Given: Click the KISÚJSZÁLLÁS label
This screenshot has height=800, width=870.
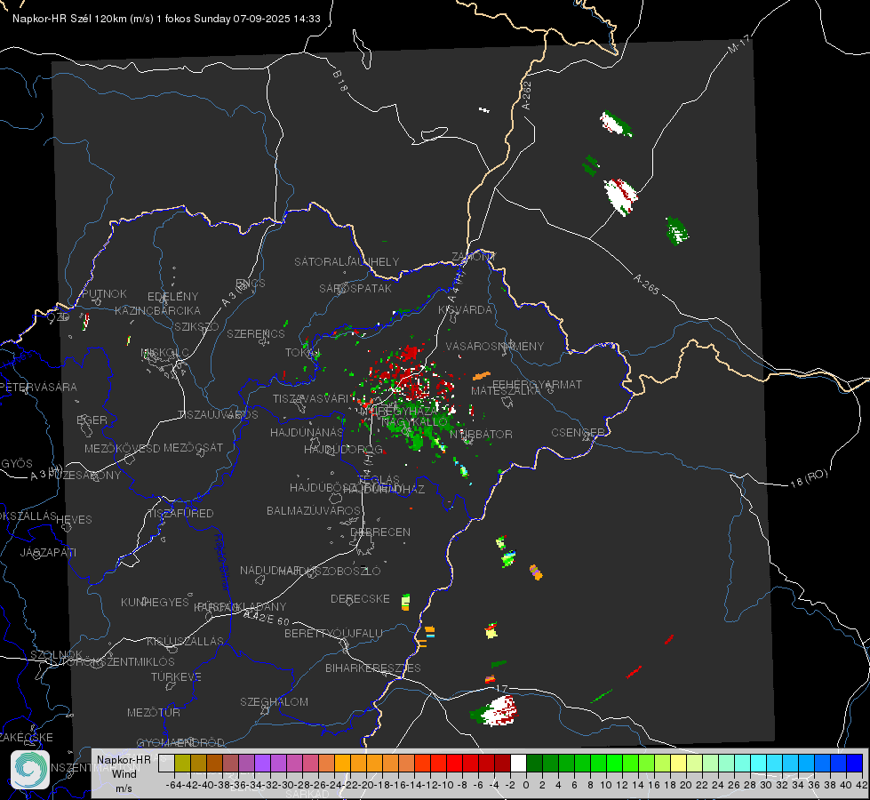Looking at the screenshot, I should point(186,641).
